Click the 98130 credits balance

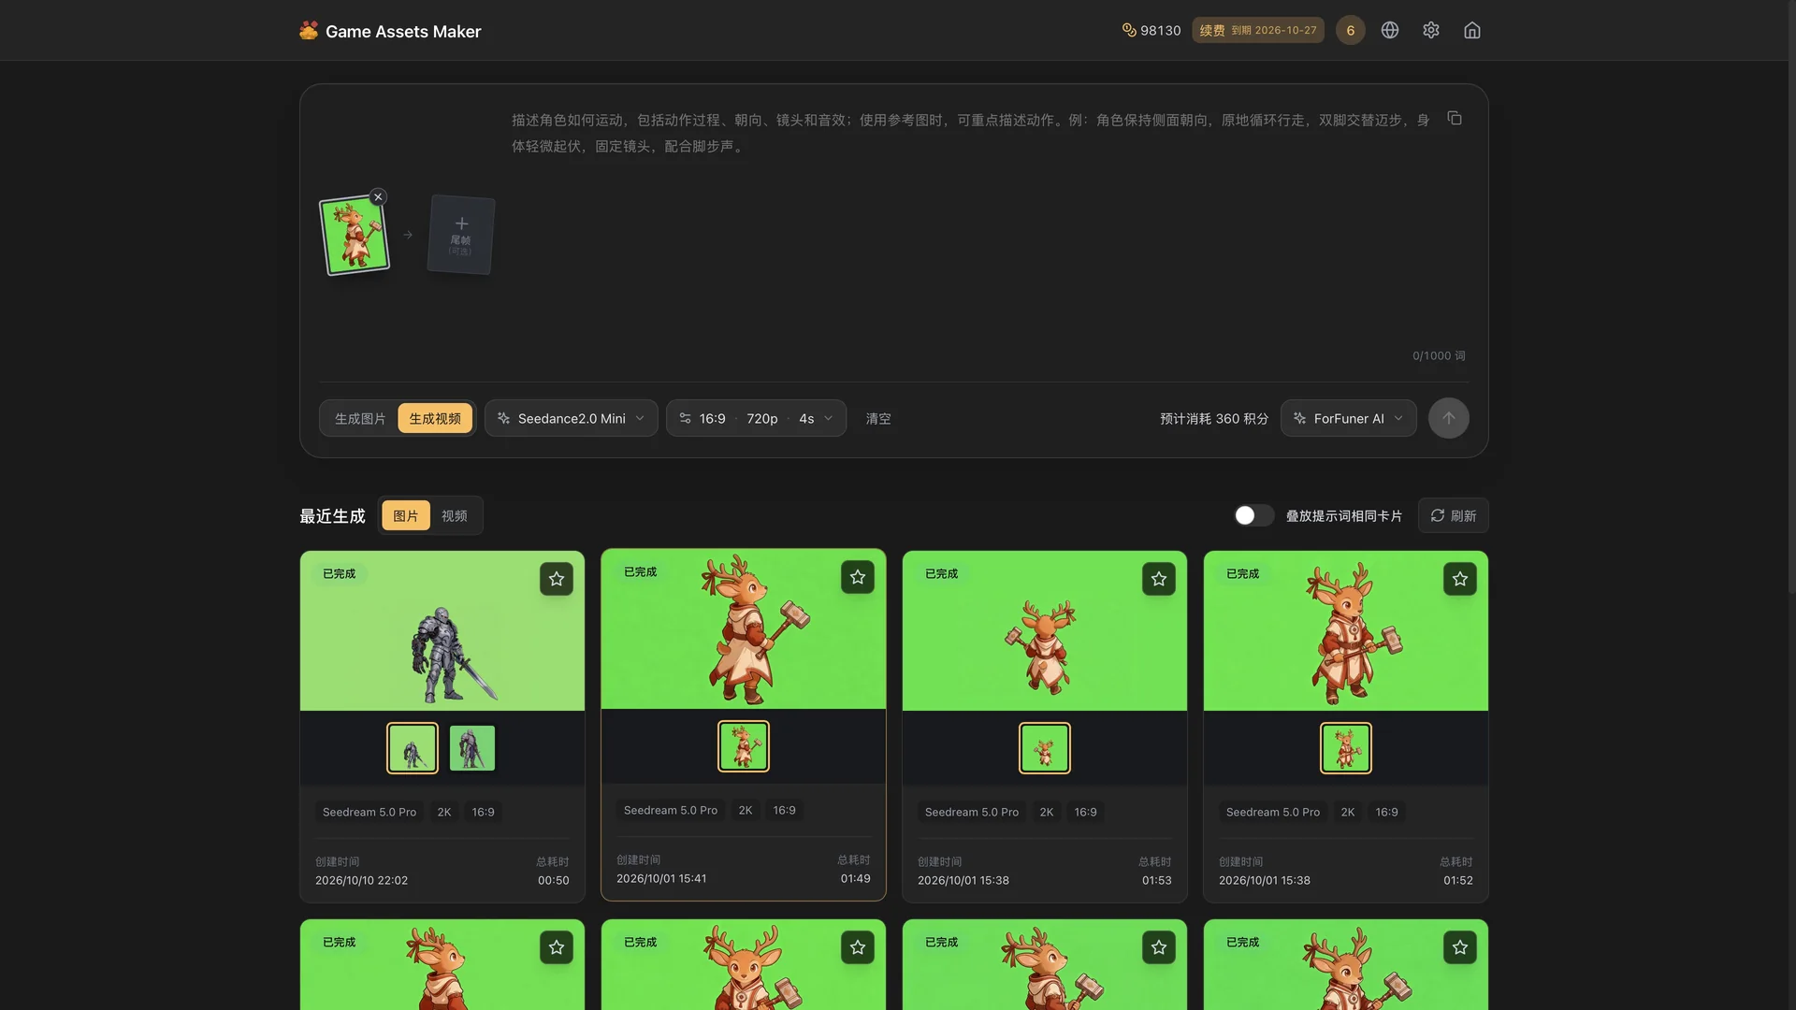tap(1161, 30)
